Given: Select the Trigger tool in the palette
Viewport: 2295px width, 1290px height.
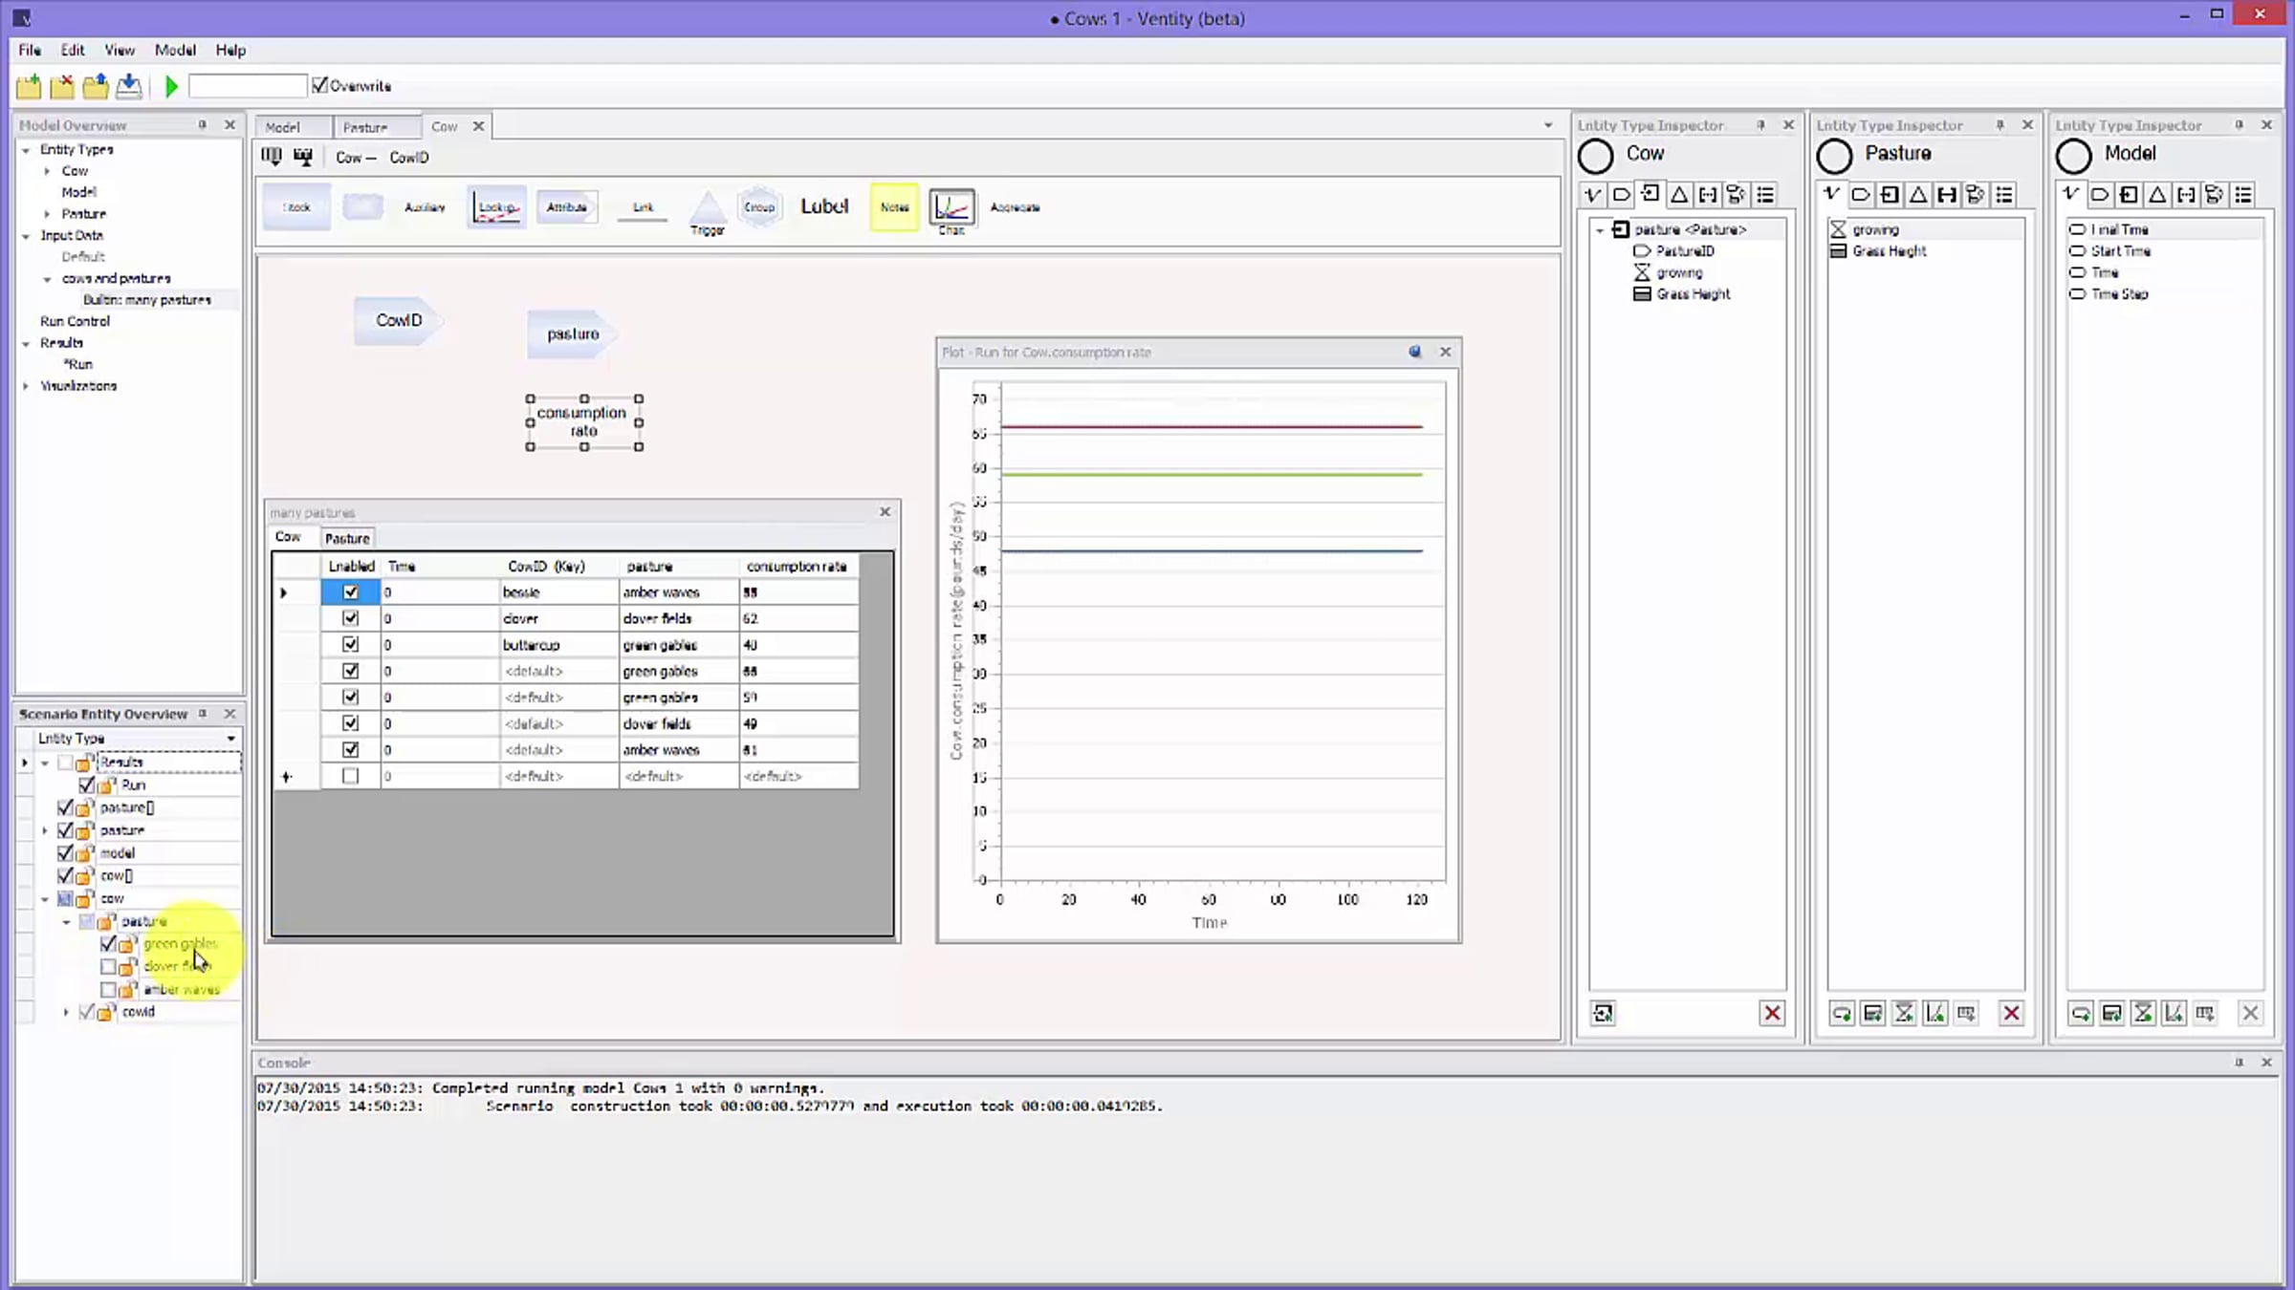Looking at the screenshot, I should (708, 213).
